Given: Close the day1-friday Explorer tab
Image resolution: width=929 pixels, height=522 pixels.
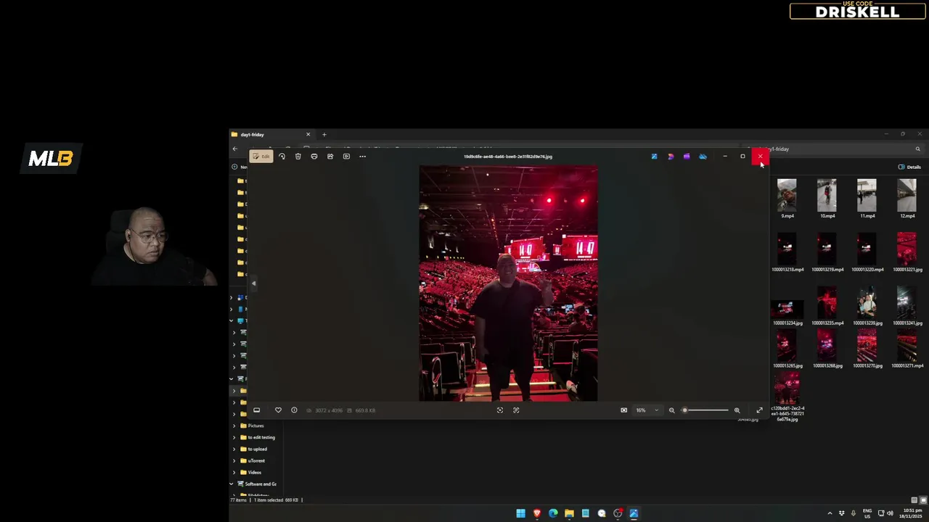Looking at the screenshot, I should (308, 135).
